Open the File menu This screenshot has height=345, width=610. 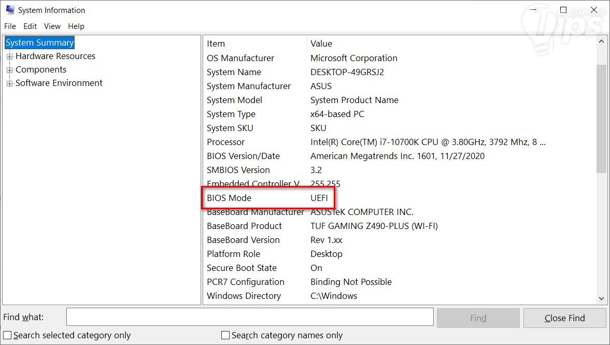10,26
